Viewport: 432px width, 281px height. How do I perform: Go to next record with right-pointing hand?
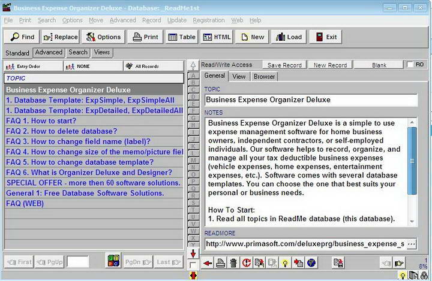[399, 263]
